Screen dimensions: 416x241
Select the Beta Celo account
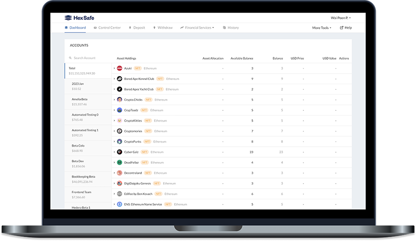tap(88, 148)
